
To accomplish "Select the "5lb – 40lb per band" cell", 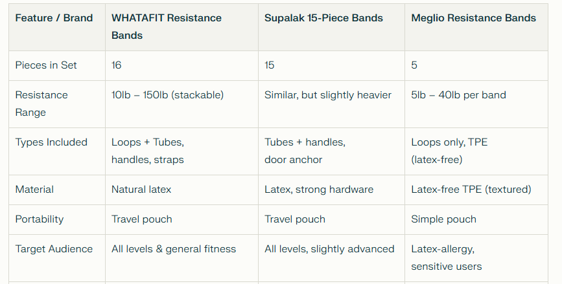I will [458, 95].
